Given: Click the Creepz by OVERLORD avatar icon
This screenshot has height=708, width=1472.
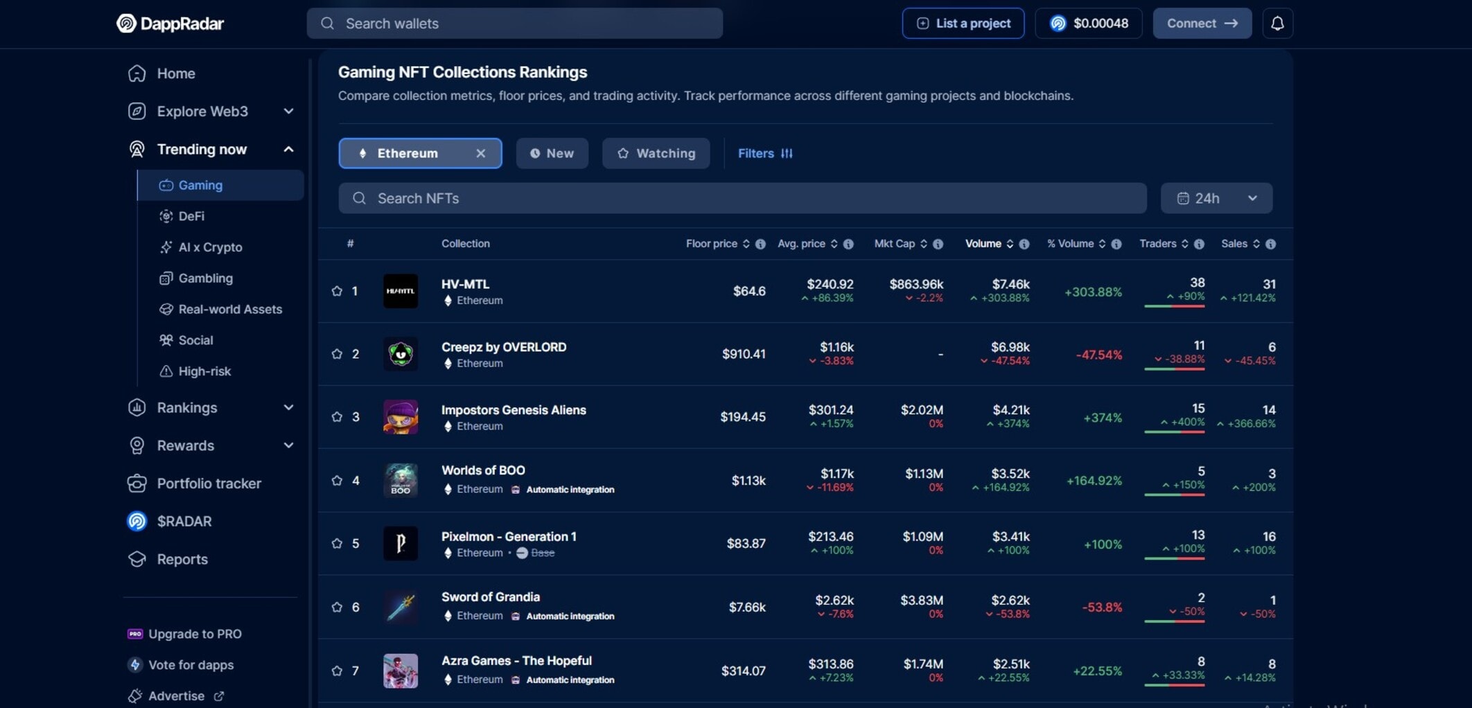Looking at the screenshot, I should pyautogui.click(x=401, y=354).
